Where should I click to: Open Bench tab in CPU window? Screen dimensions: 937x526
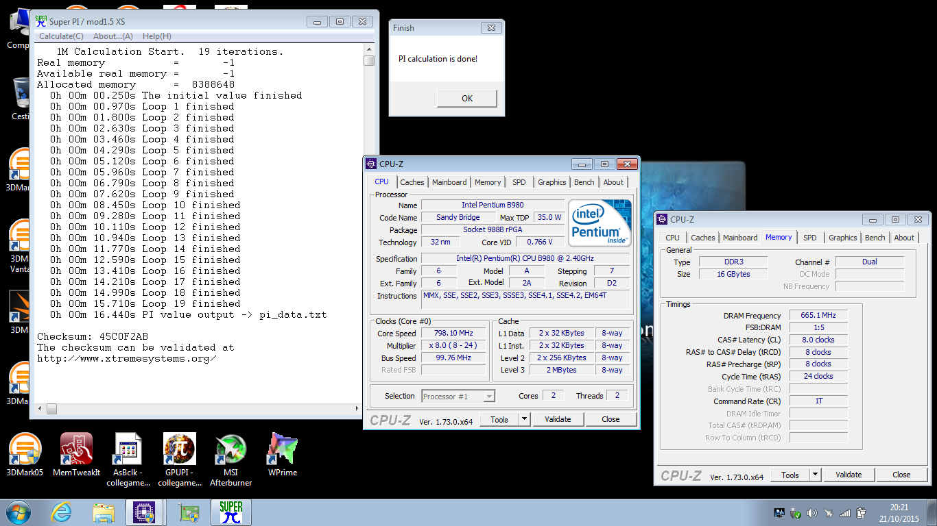coord(584,182)
